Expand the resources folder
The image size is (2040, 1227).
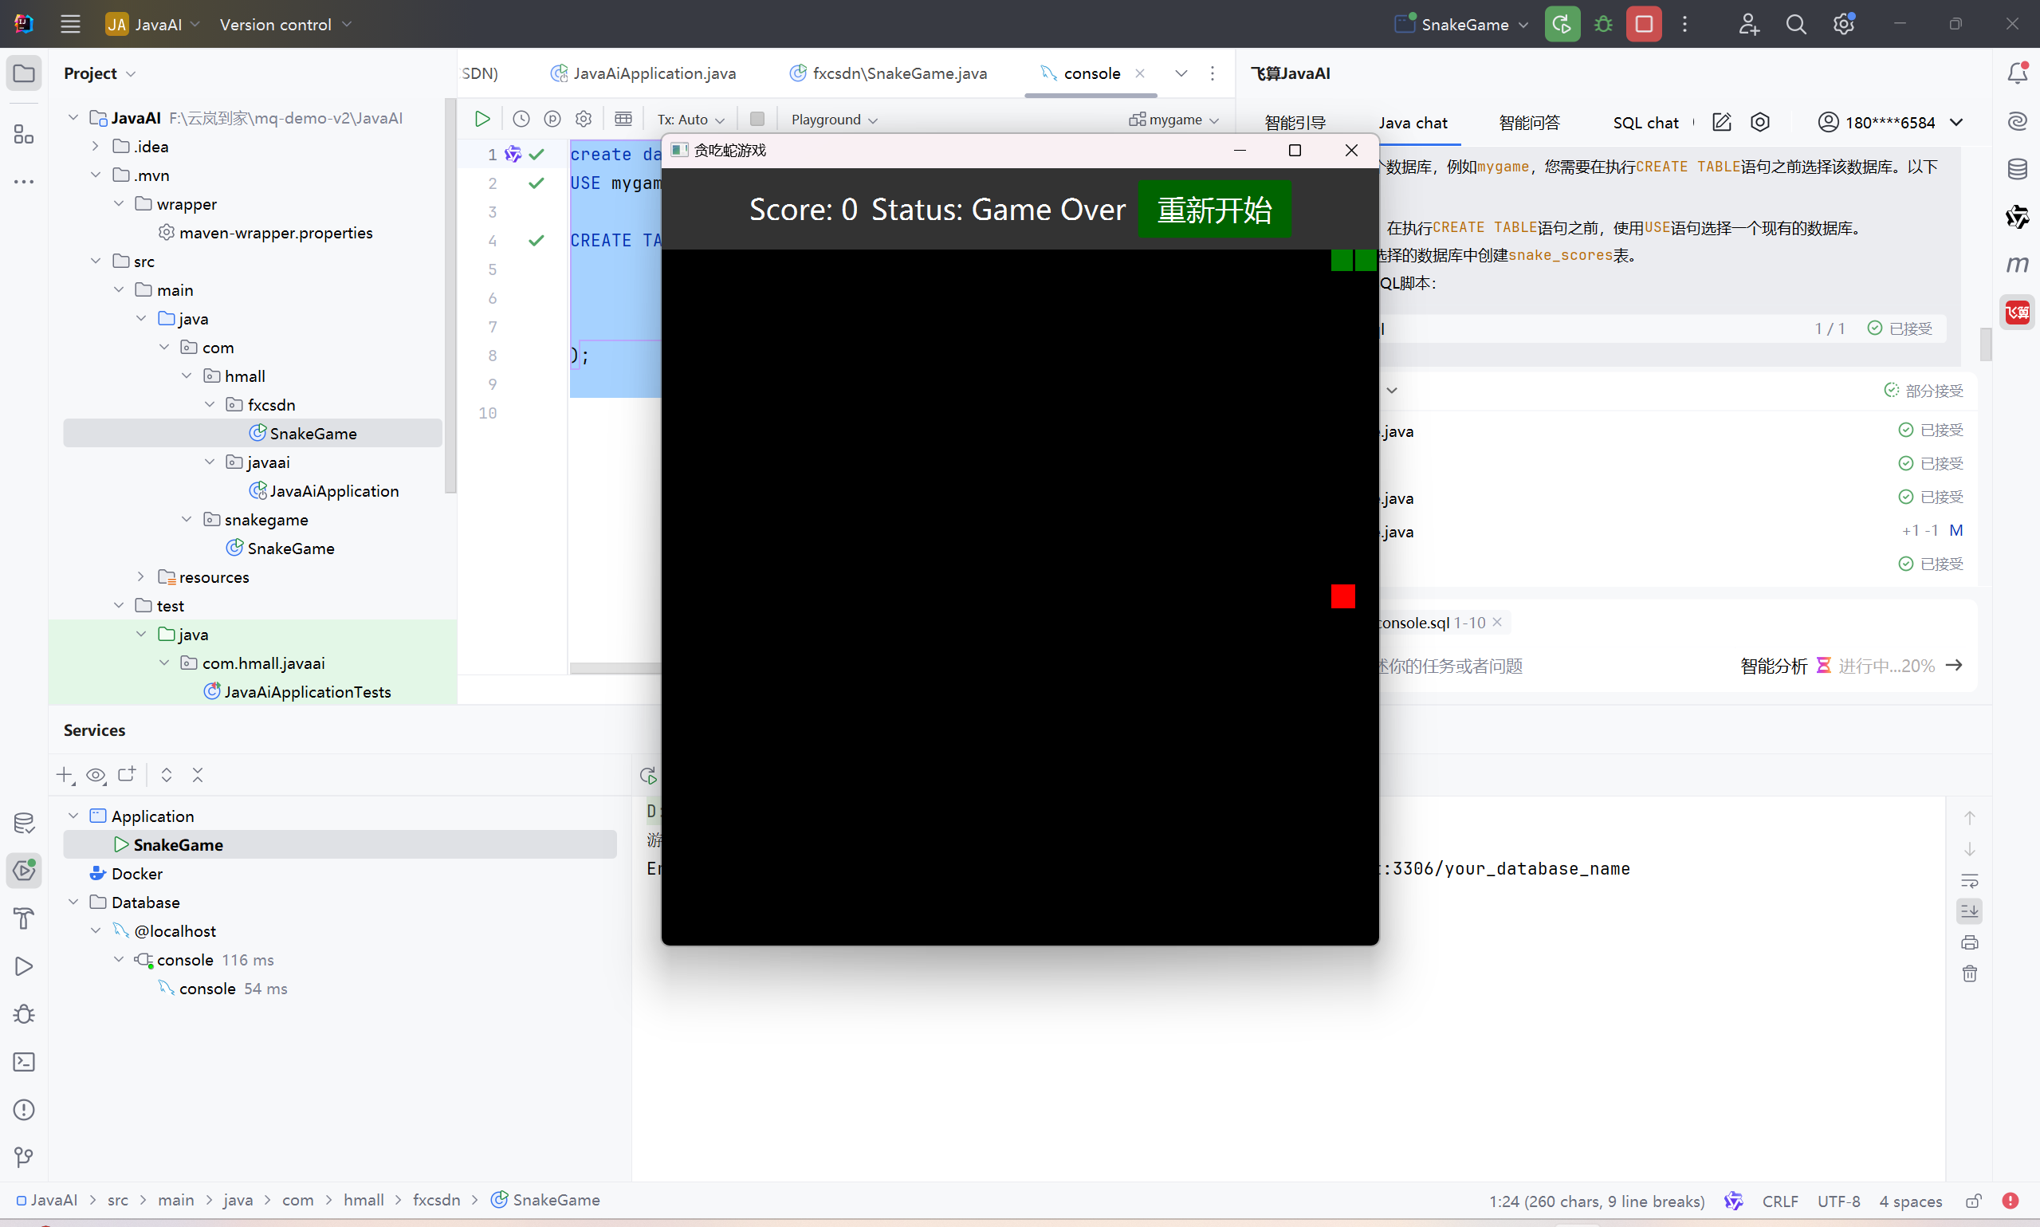tap(140, 576)
